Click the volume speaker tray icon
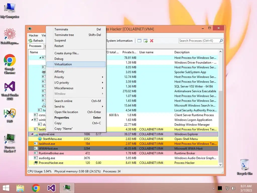This screenshot has height=193, width=257. click(x=233, y=188)
